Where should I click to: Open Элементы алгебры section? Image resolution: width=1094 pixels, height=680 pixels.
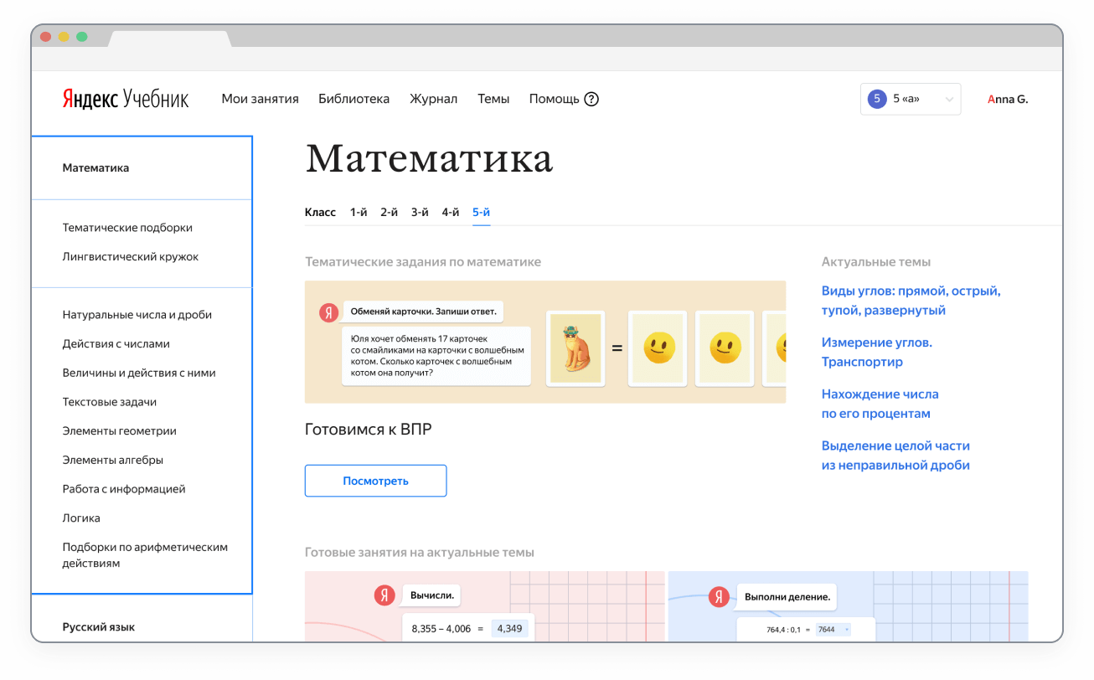coord(113,460)
